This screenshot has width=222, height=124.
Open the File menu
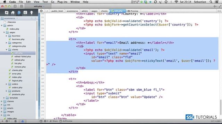coord(21,2)
